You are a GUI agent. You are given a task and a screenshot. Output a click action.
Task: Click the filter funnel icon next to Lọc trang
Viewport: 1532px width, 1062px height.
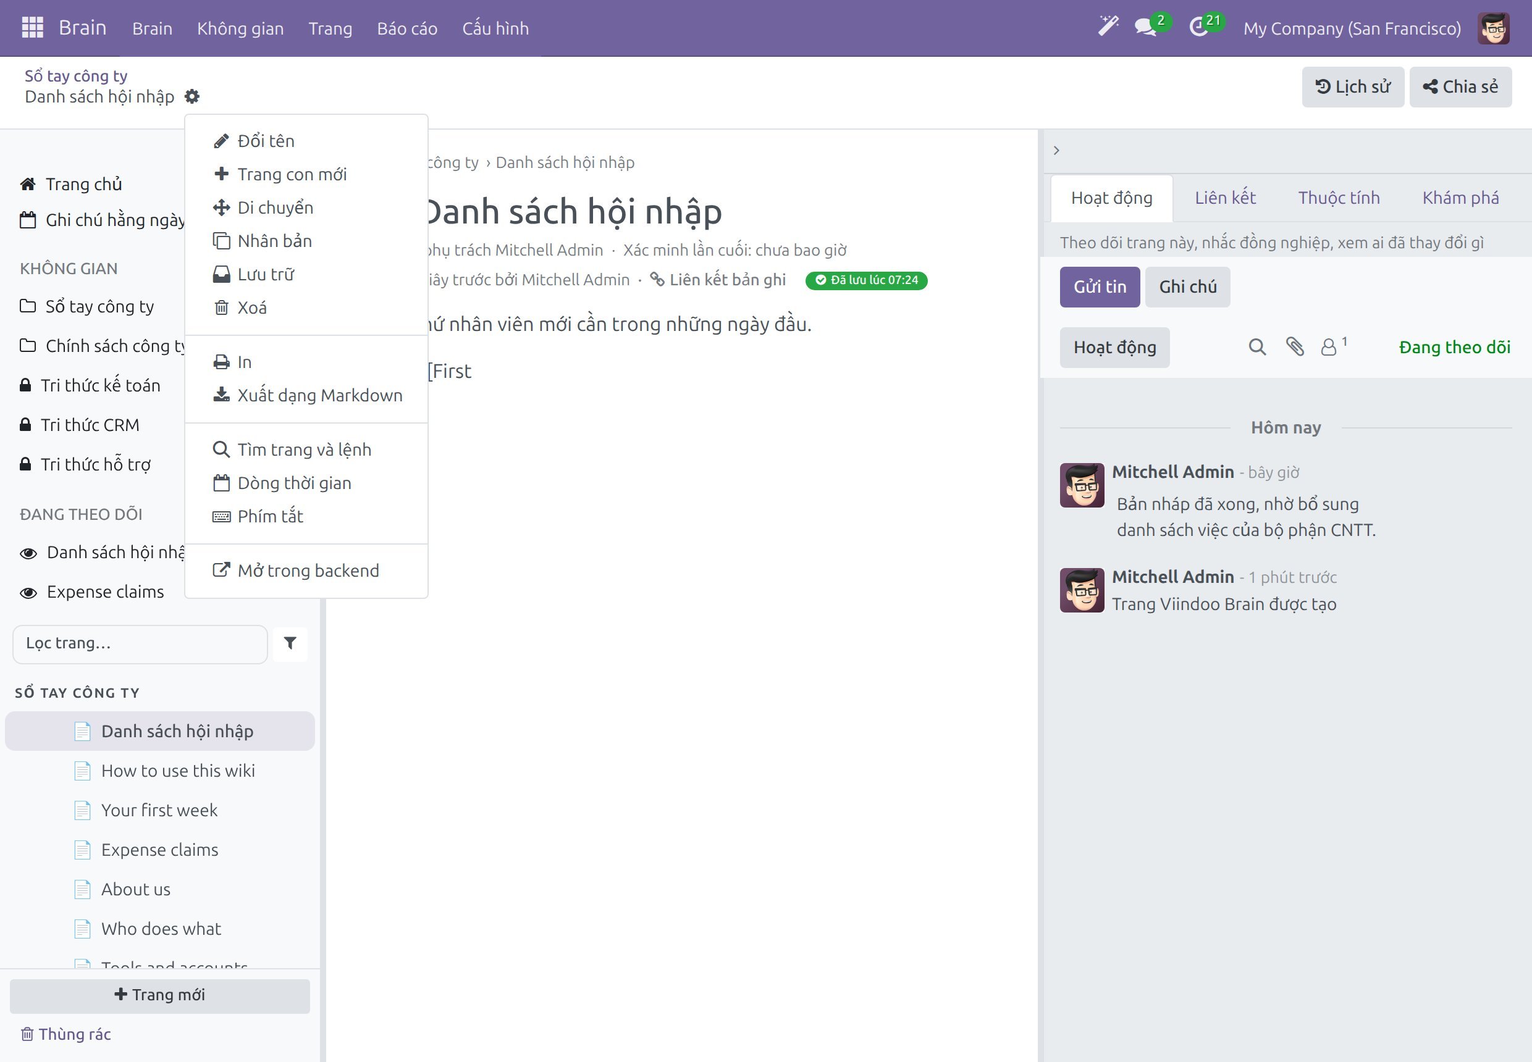(x=290, y=643)
